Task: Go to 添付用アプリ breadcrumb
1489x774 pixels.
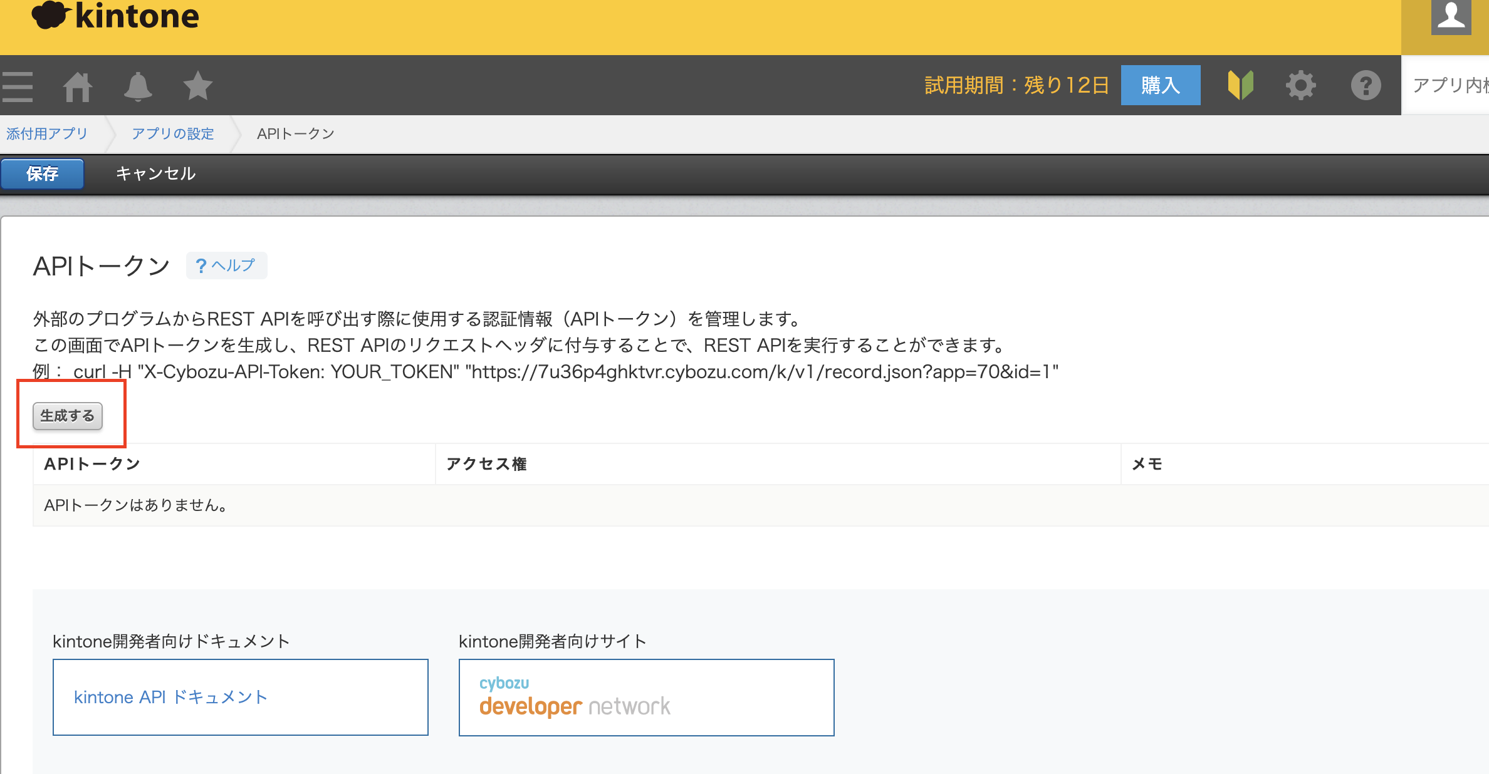Action: coord(47,133)
